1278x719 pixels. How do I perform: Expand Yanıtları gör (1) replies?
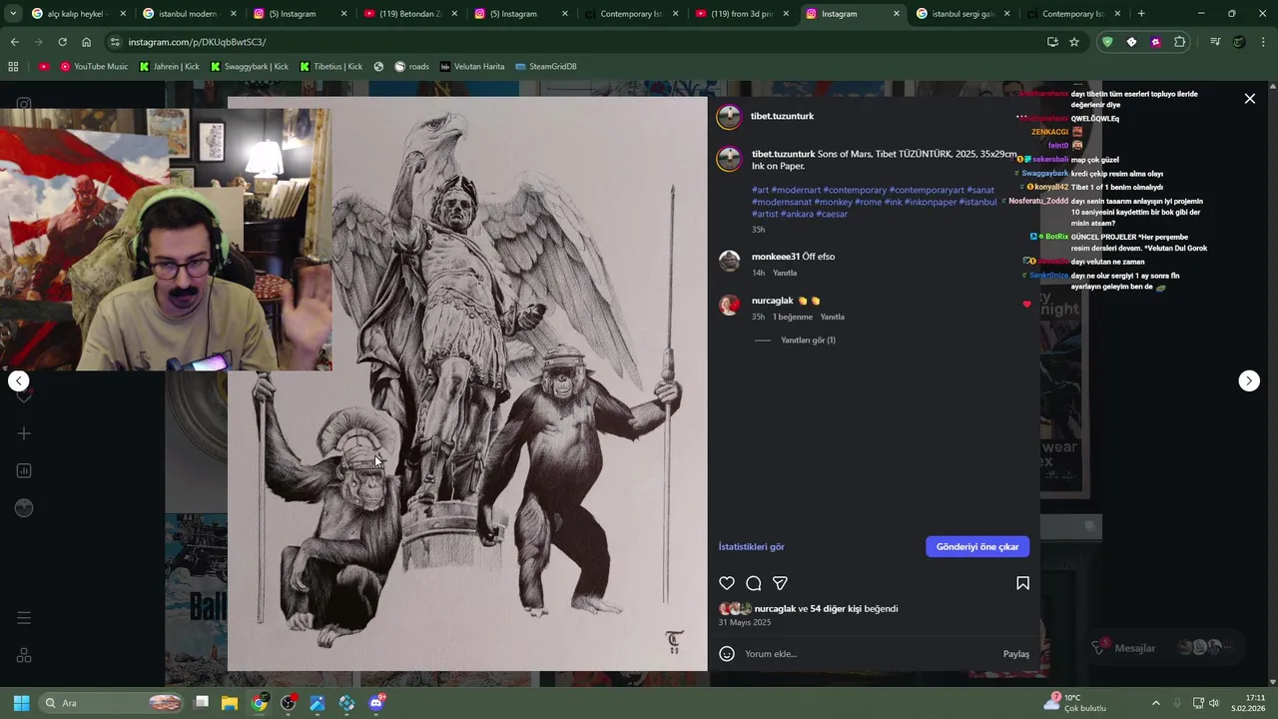pos(808,341)
